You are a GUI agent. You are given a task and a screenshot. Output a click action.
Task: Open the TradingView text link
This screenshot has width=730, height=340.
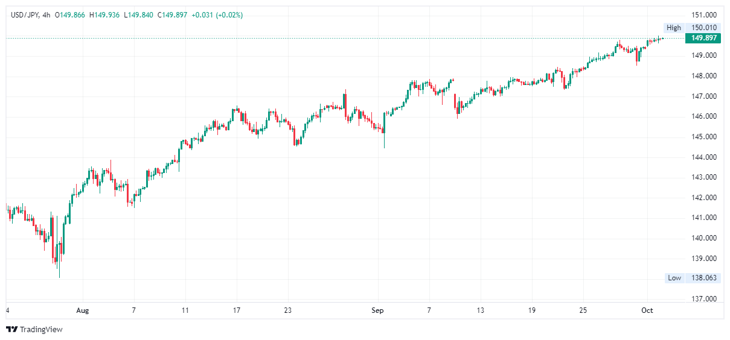click(x=41, y=330)
